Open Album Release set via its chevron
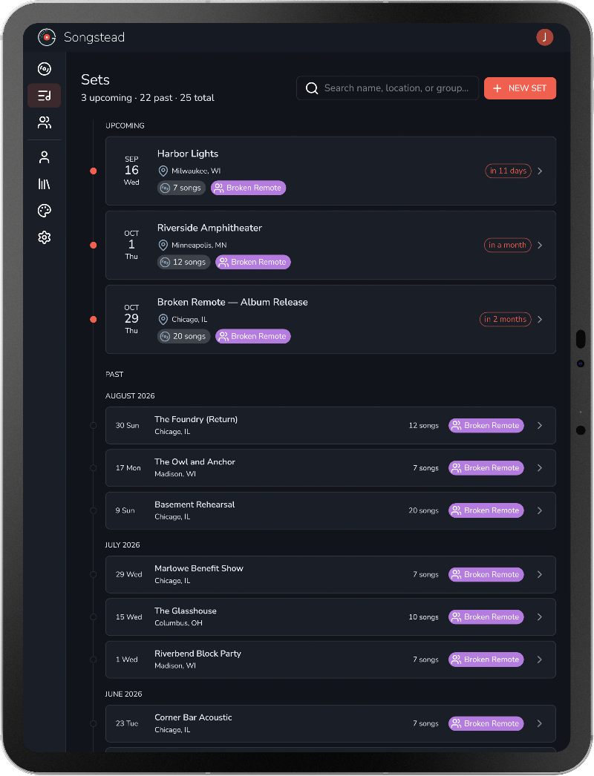Screen dimensions: 594x776 pyautogui.click(x=540, y=319)
